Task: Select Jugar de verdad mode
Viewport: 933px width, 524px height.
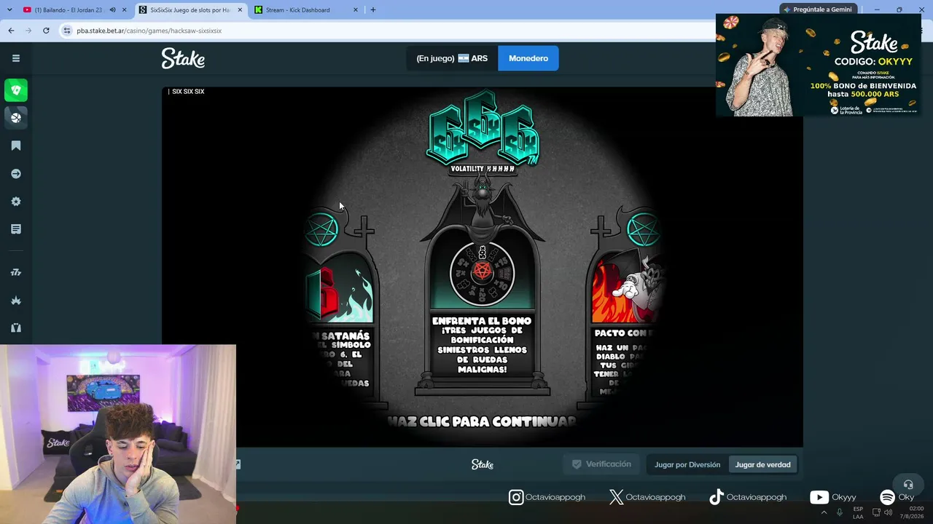Action: point(763,464)
